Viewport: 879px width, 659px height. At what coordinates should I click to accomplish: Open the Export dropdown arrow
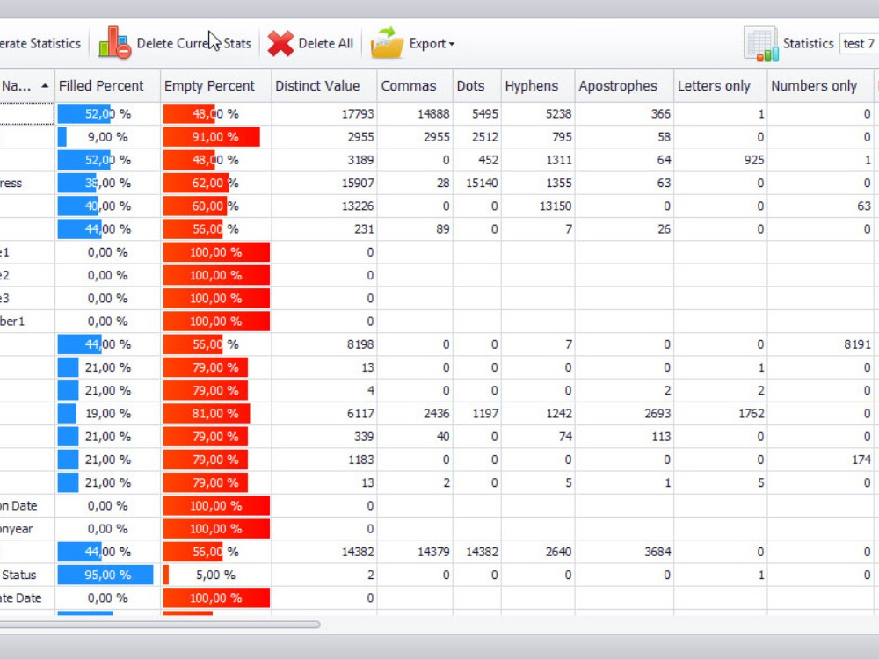coord(452,44)
